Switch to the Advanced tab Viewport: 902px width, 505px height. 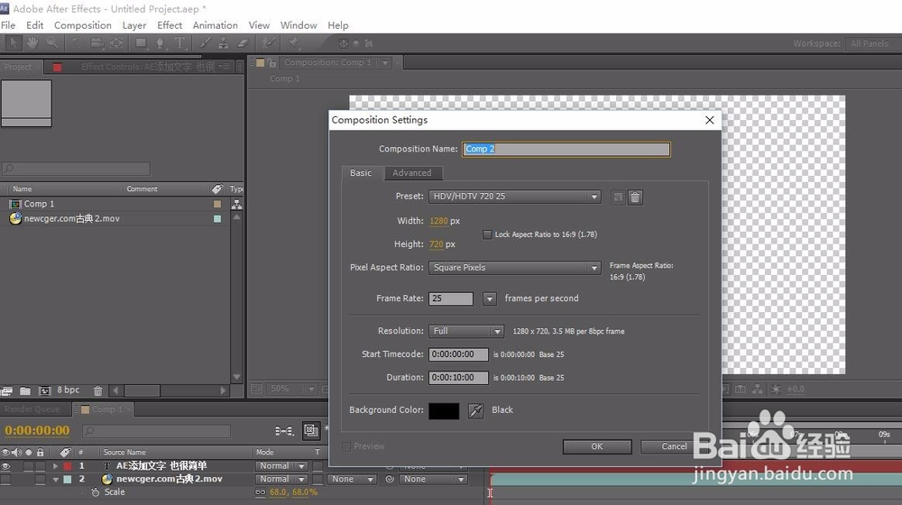[x=412, y=172]
